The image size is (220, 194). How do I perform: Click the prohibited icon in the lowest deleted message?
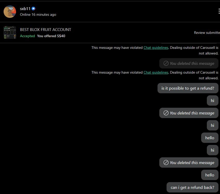(166, 162)
